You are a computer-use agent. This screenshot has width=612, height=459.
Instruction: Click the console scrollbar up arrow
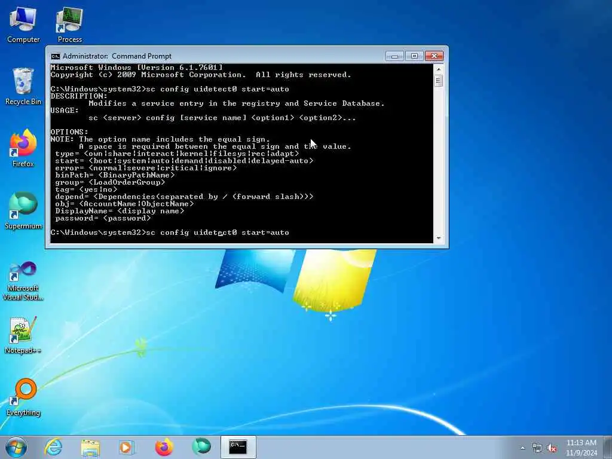[438, 69]
